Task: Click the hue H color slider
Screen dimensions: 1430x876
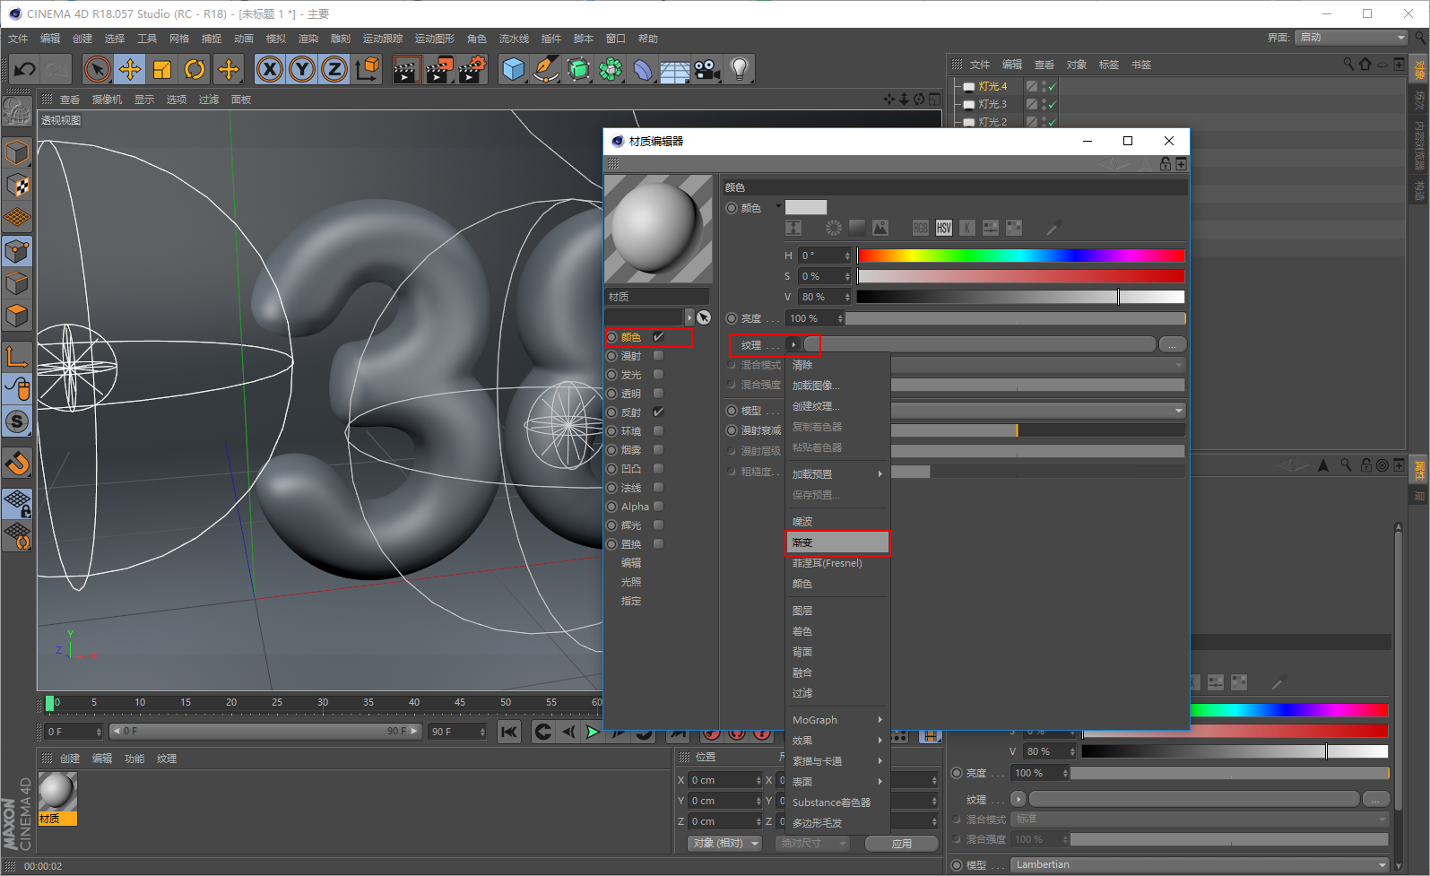Action: click(x=1020, y=256)
